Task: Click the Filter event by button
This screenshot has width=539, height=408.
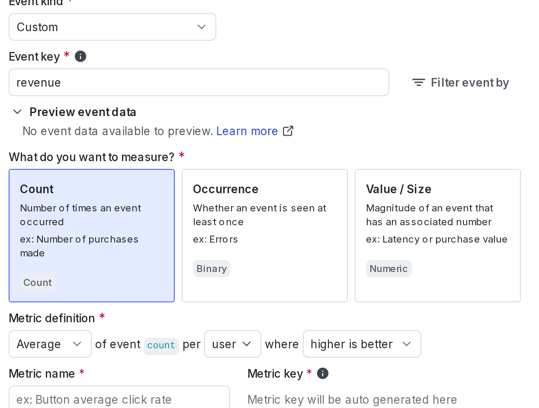Action: [460, 82]
